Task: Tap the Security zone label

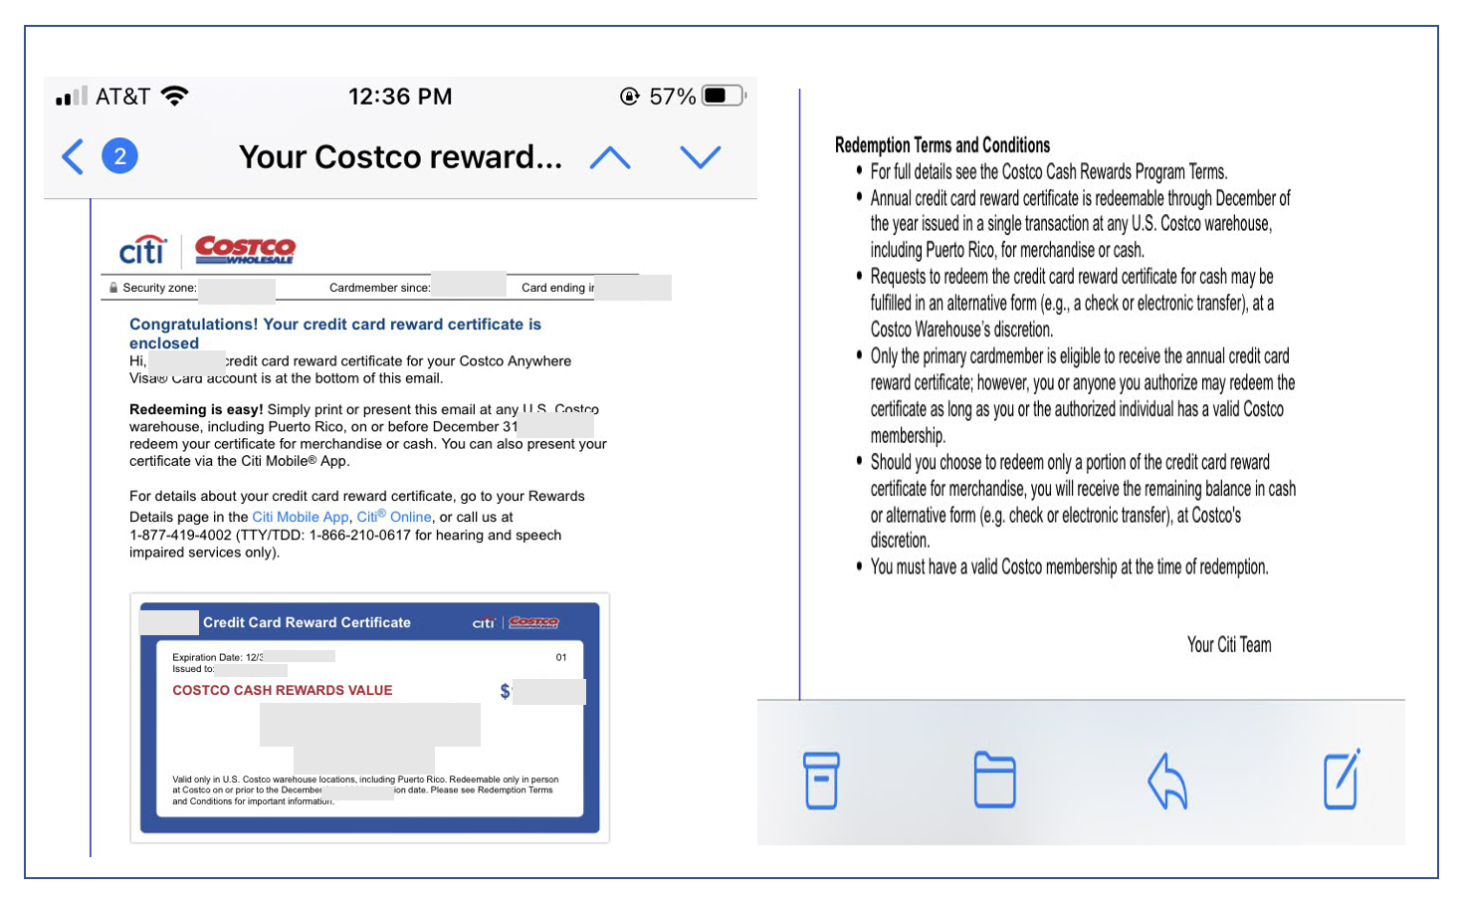Action: pos(159,288)
